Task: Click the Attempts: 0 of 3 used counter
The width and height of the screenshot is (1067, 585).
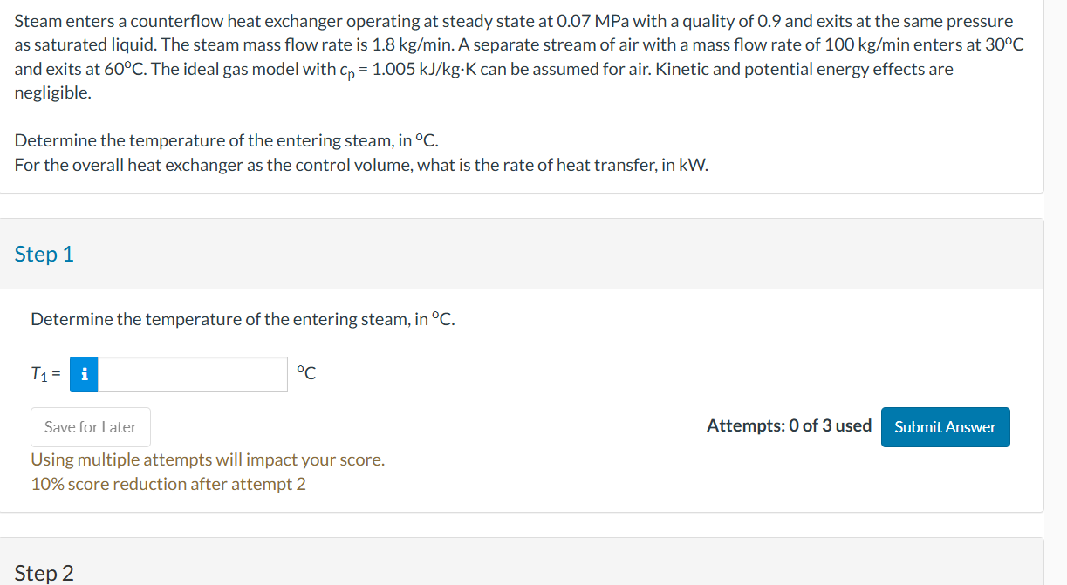Action: point(787,425)
